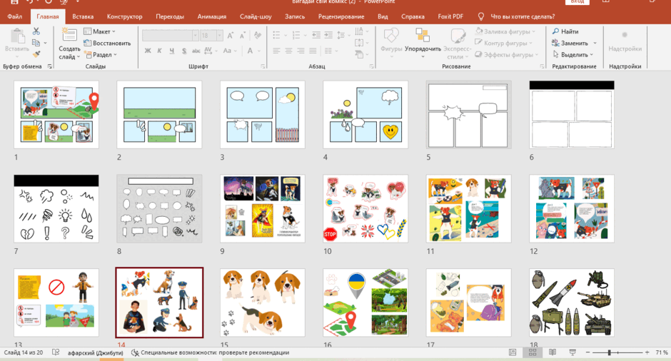Click the align text left icon
The height and width of the screenshot is (361, 671).
(x=276, y=51)
